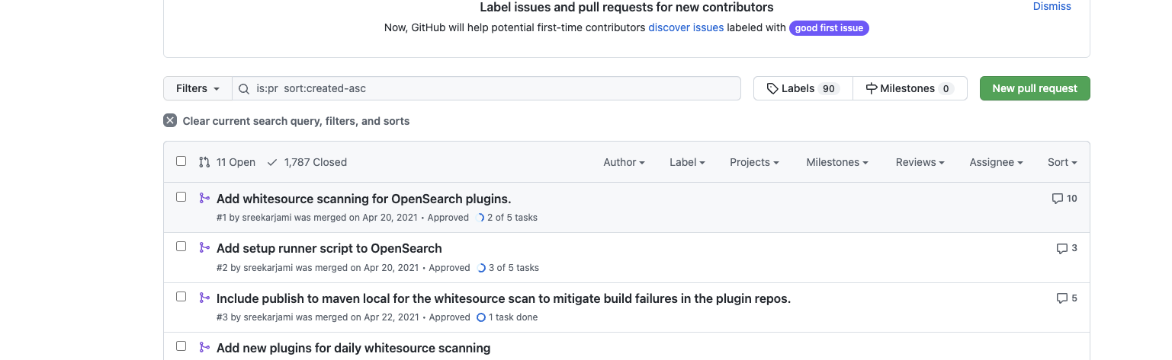Open PR Include publish to maven local

pos(503,299)
